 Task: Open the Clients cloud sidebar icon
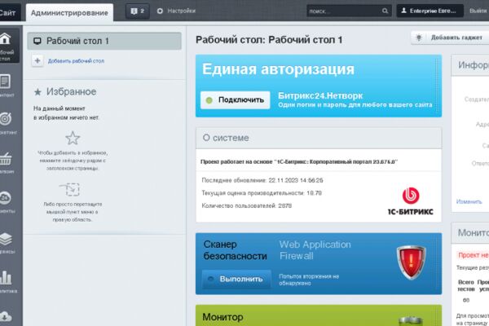(6, 198)
